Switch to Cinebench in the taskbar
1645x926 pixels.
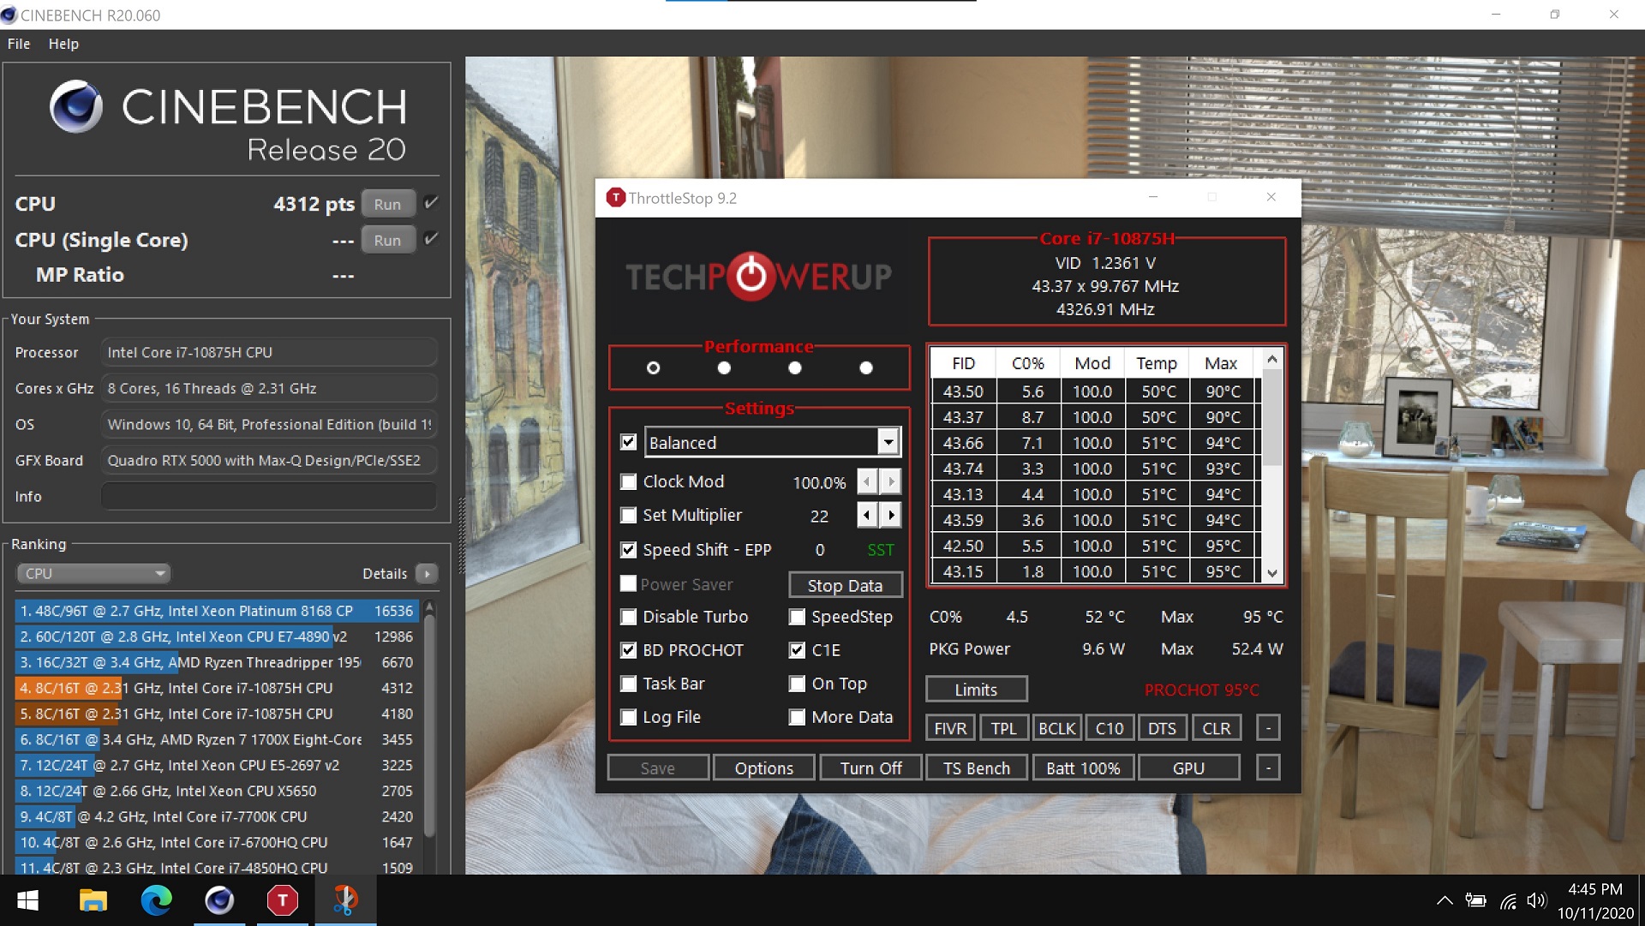pyautogui.click(x=219, y=900)
